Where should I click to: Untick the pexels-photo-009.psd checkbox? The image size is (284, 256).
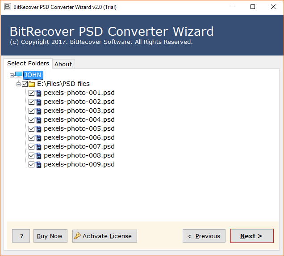click(32, 165)
